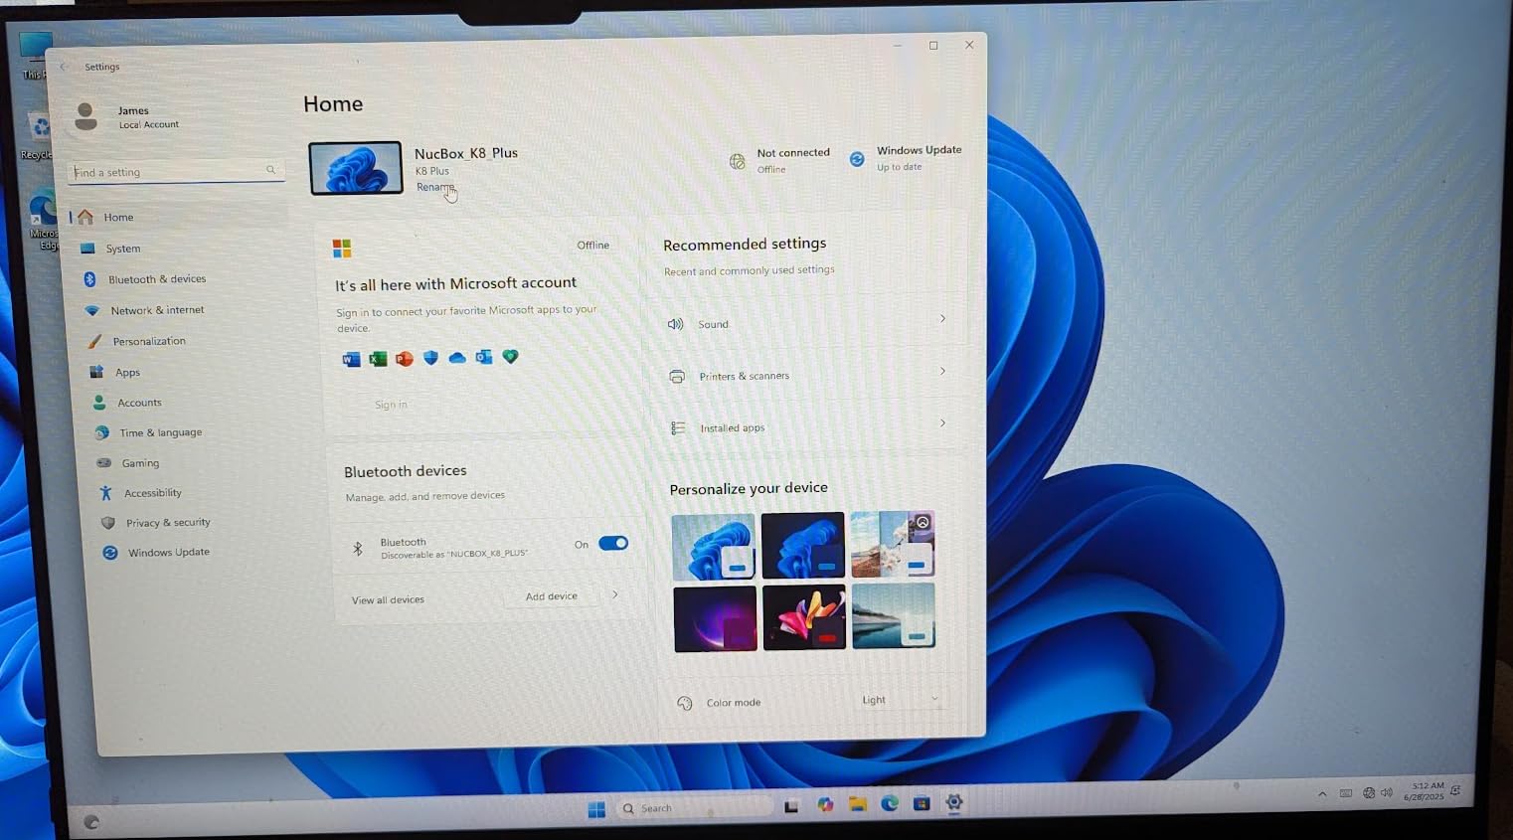This screenshot has width=1513, height=840.
Task: Turn off the Bluetooth toggle
Action: point(613,544)
